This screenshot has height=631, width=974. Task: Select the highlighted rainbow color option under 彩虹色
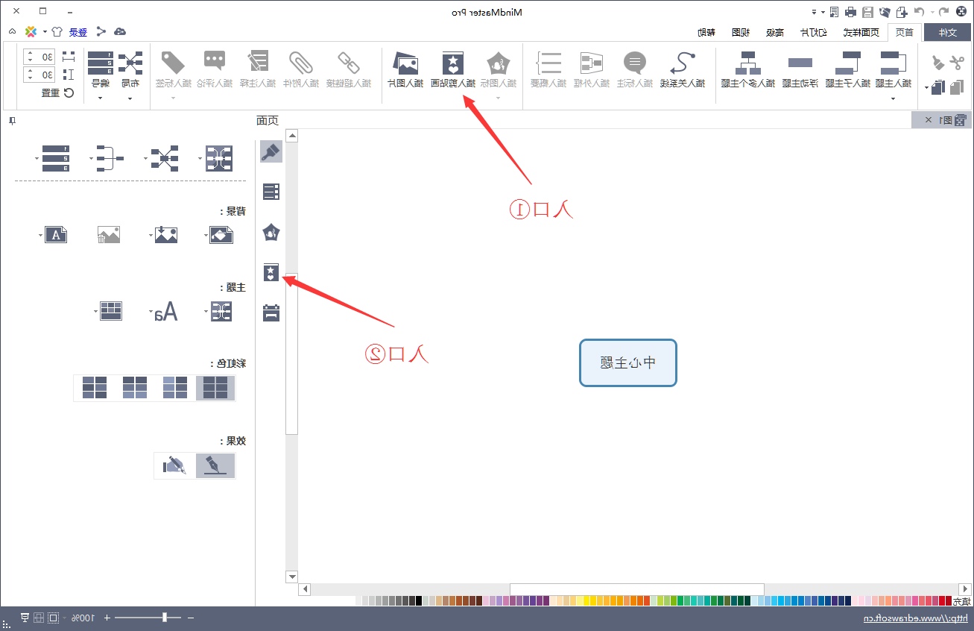(x=215, y=388)
